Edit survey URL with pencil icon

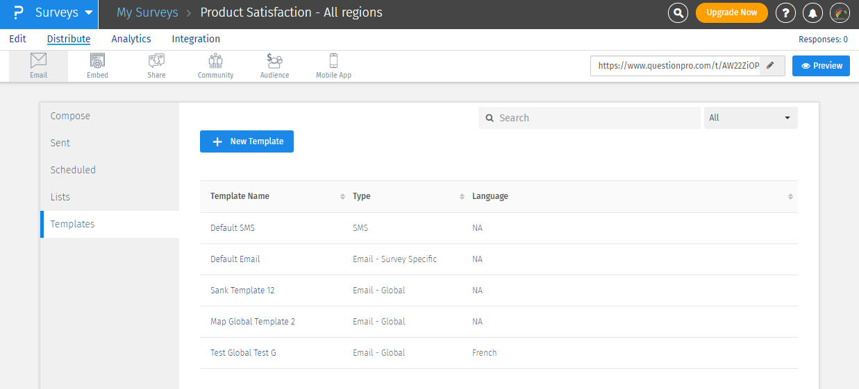770,66
